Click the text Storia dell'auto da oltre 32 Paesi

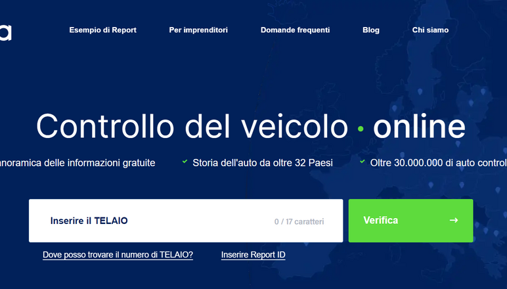pos(263,163)
